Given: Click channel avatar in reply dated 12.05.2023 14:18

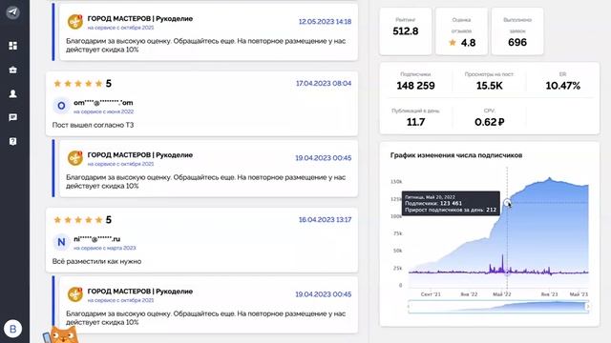Looking at the screenshot, I should tap(74, 22).
